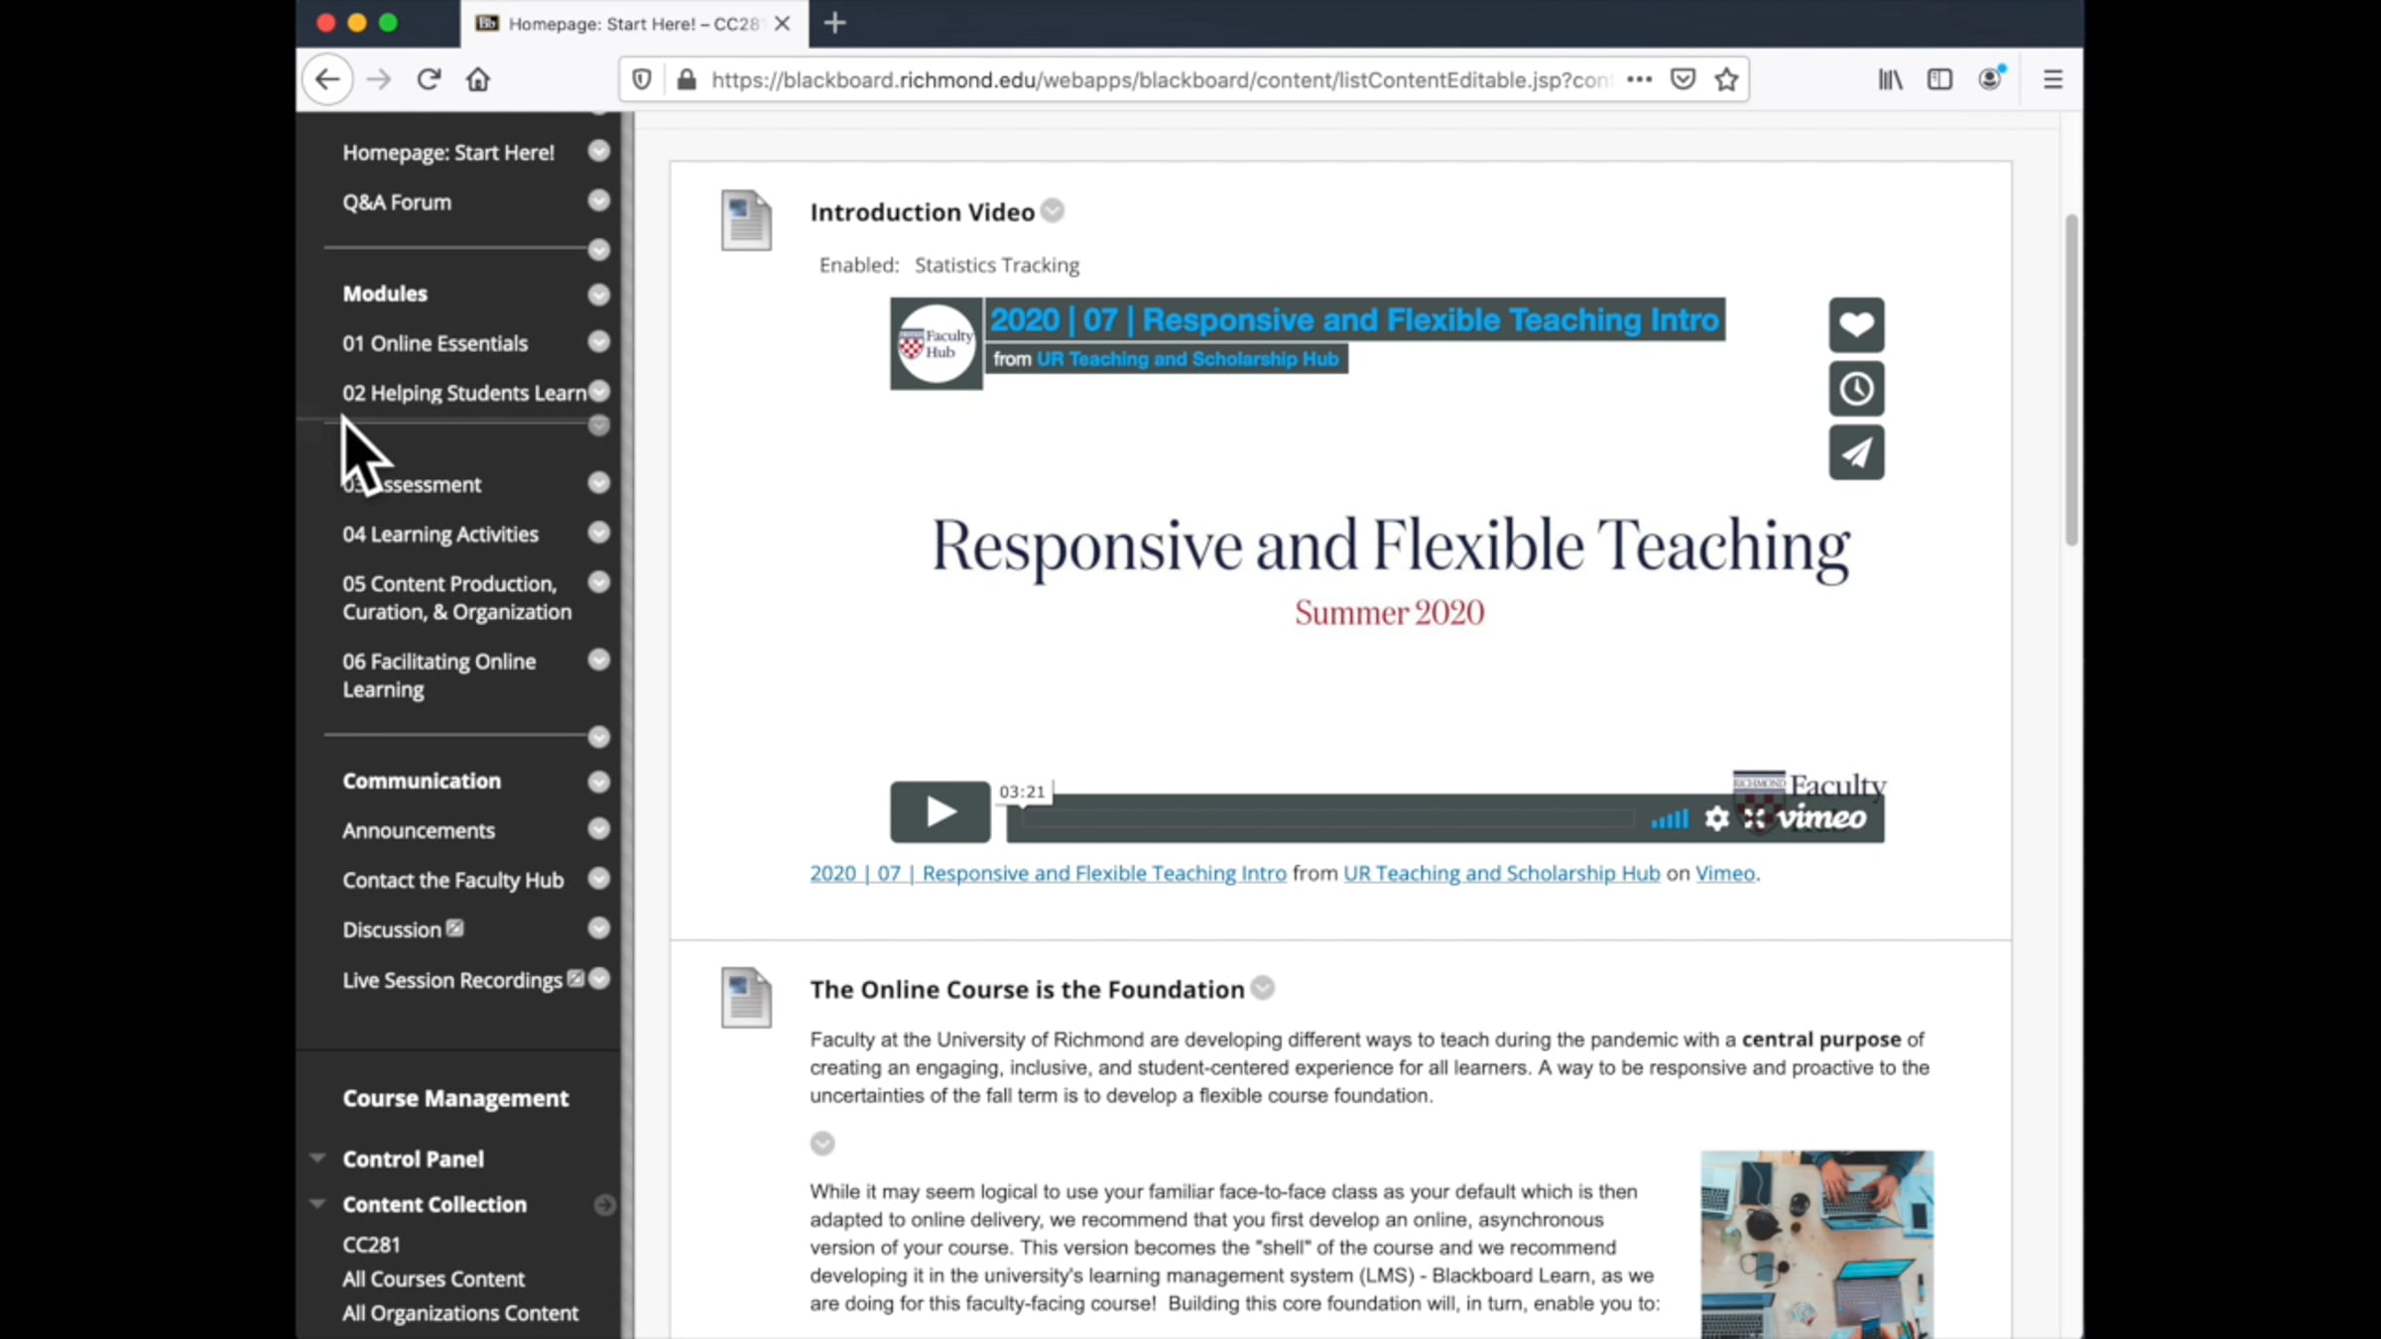Open 01 Online Essentials module
The width and height of the screenshot is (2381, 1339).
[436, 343]
